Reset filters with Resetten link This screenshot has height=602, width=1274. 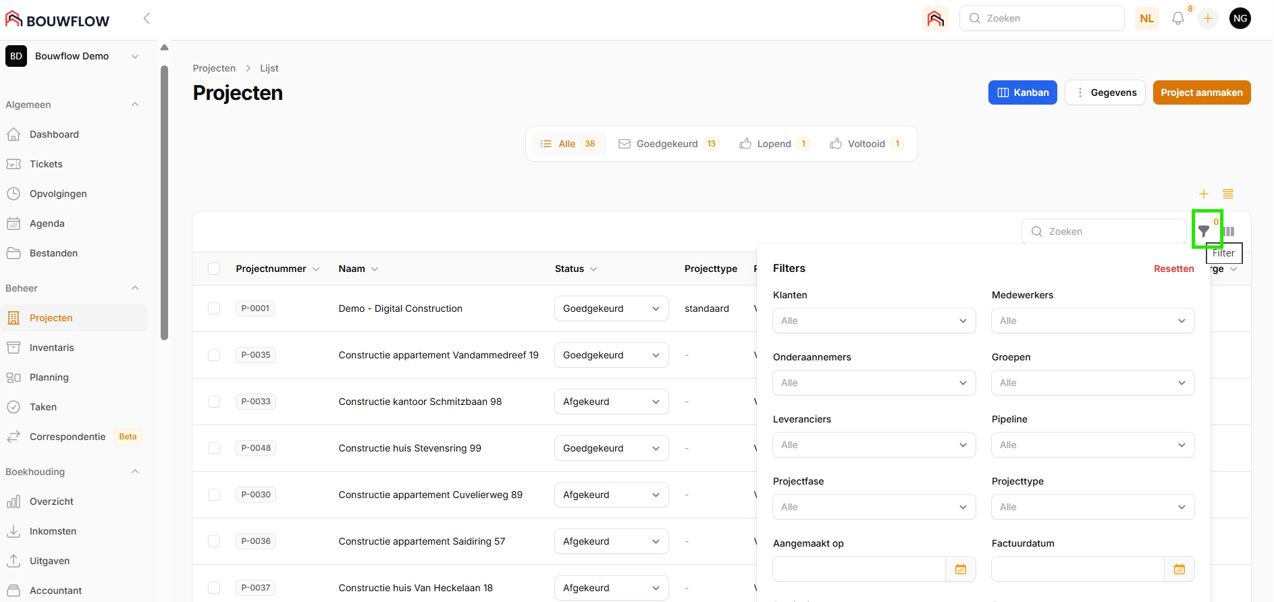click(x=1173, y=269)
